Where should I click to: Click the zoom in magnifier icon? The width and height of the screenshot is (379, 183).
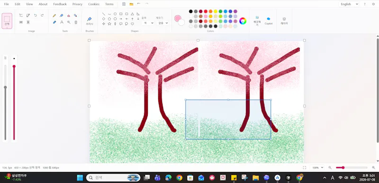pyautogui.click(x=373, y=167)
